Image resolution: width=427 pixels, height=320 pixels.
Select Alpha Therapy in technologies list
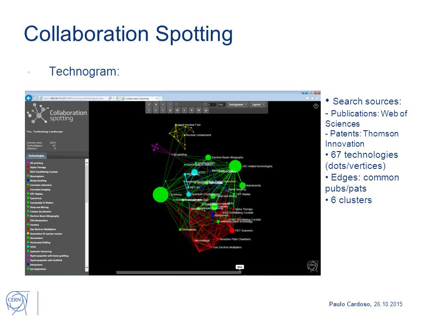point(36,168)
